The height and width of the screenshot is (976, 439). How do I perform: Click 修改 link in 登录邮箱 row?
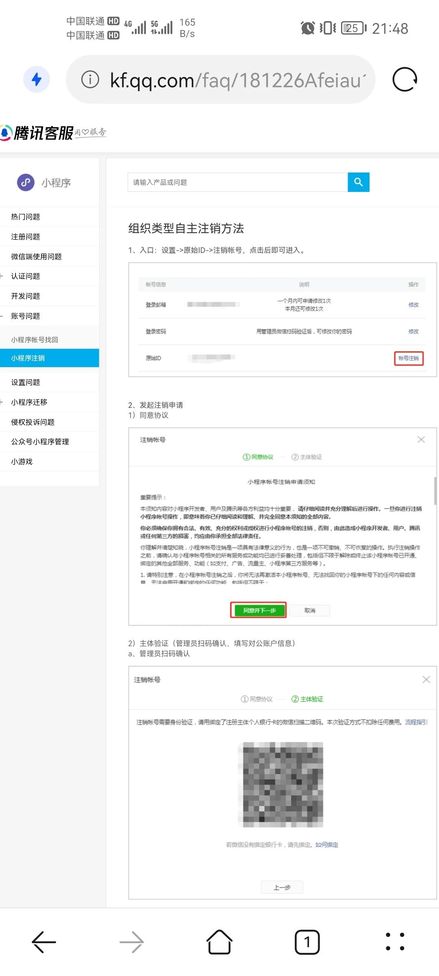(x=413, y=305)
